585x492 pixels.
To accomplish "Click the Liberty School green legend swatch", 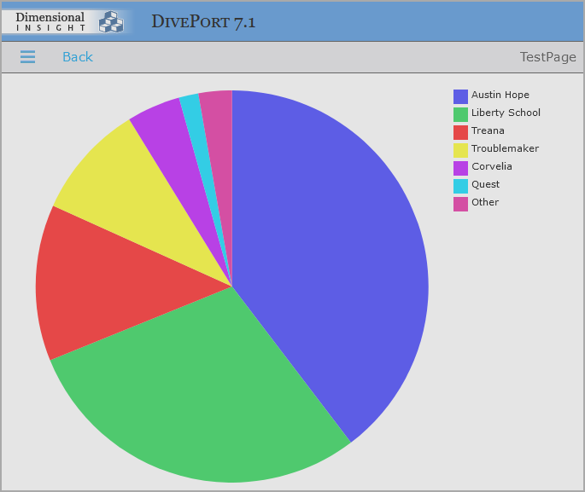I will point(460,113).
